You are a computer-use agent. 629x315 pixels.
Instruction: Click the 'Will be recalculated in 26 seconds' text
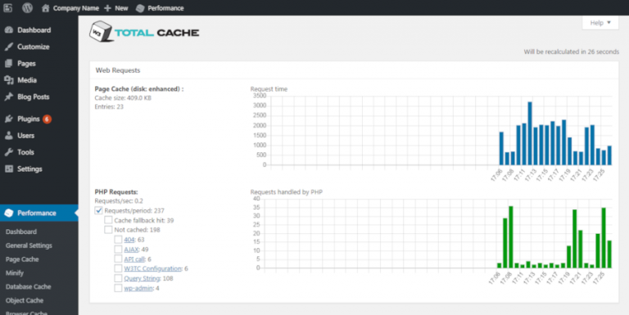(571, 52)
